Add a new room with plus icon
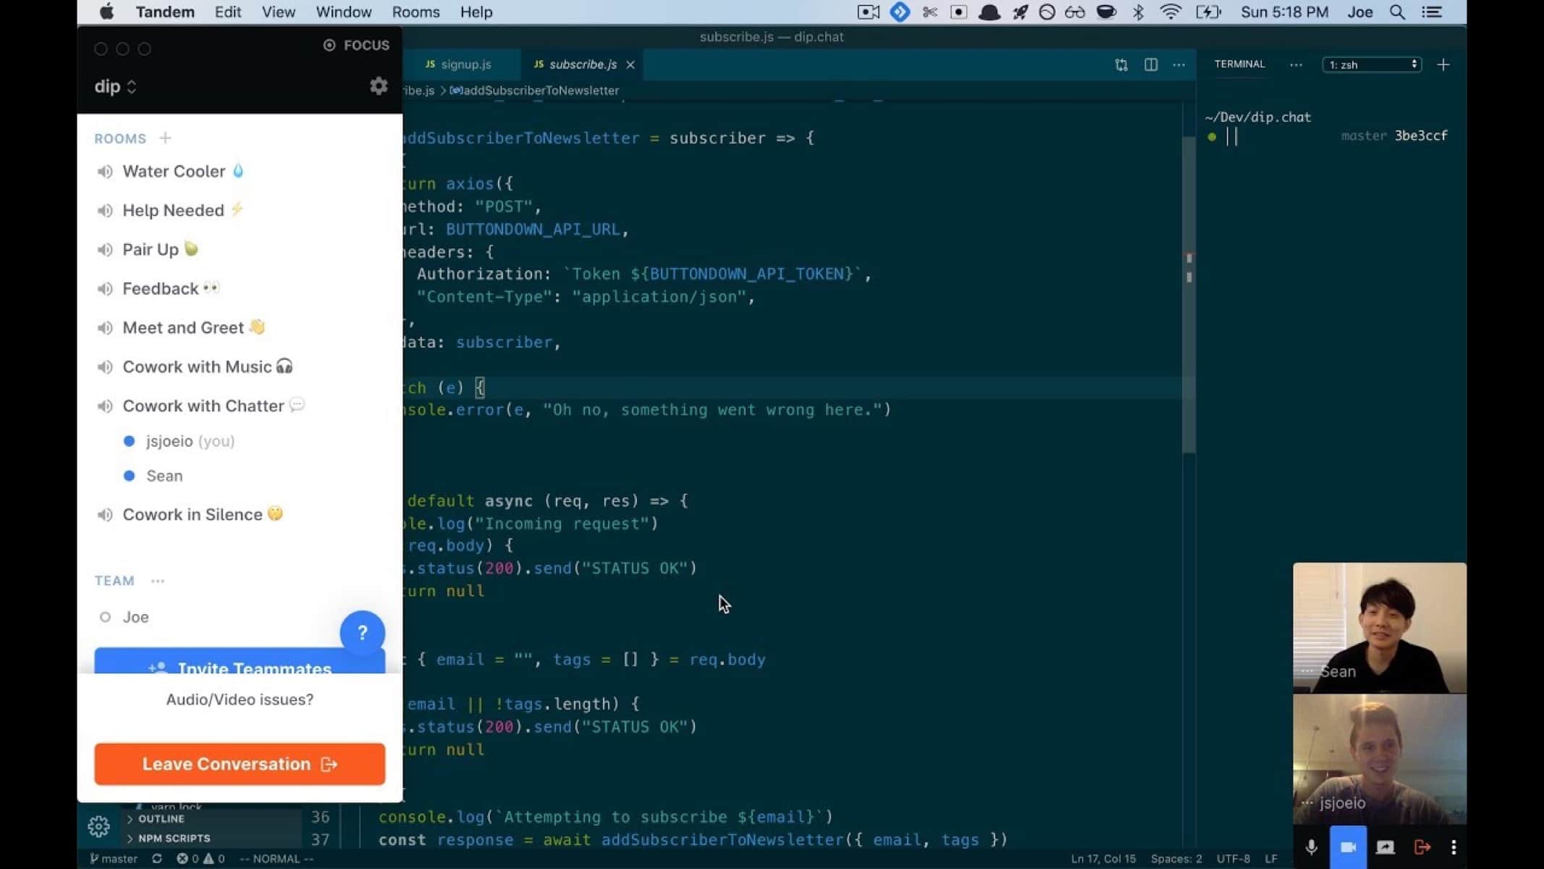Viewport: 1544px width, 869px height. click(165, 138)
